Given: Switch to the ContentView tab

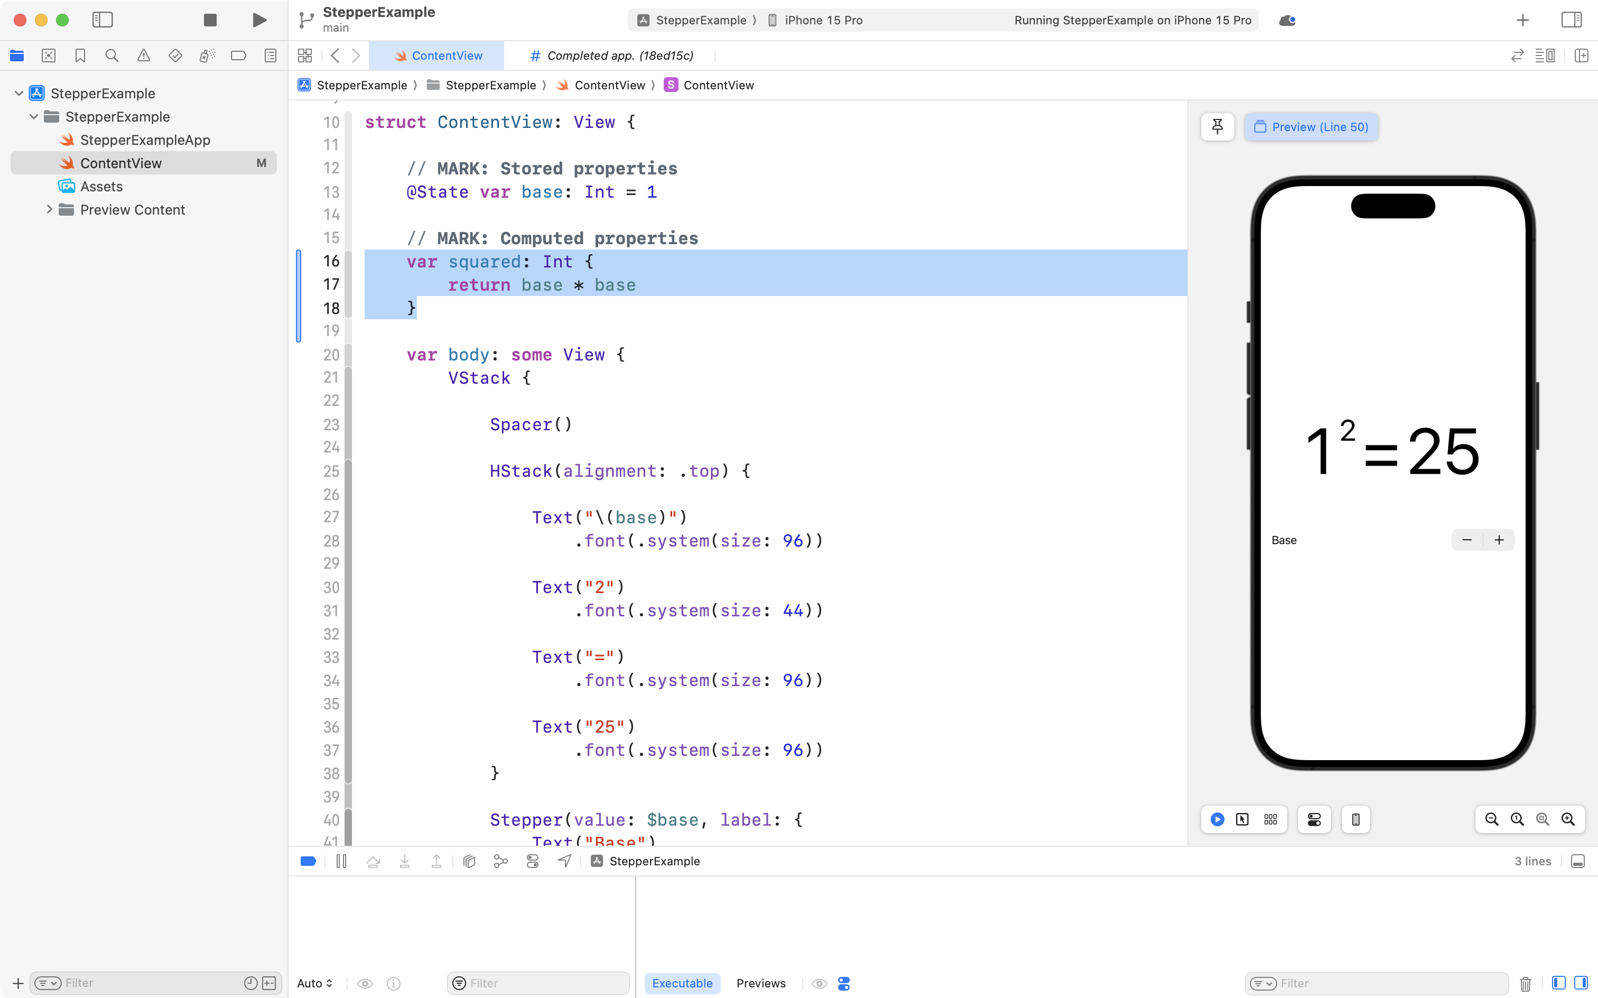Looking at the screenshot, I should tap(439, 56).
